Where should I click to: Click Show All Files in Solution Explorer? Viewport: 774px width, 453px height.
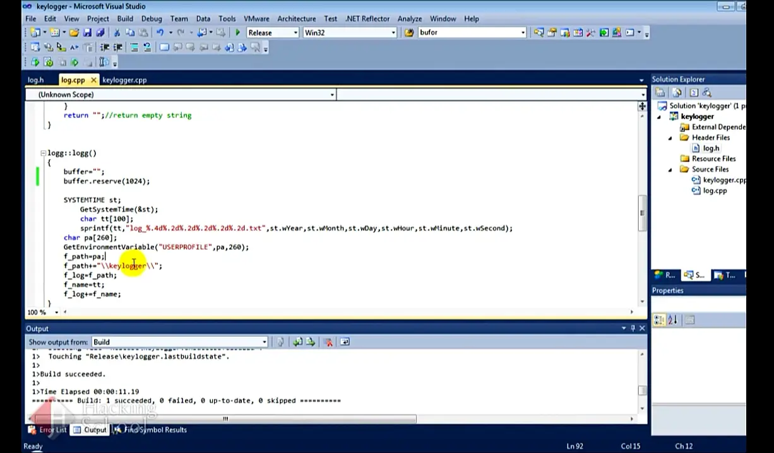[677, 93]
